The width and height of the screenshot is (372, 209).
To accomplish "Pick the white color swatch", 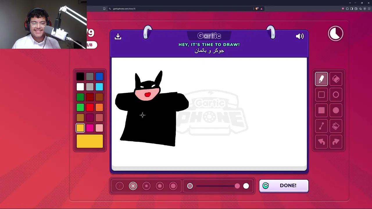I will 80,87.
